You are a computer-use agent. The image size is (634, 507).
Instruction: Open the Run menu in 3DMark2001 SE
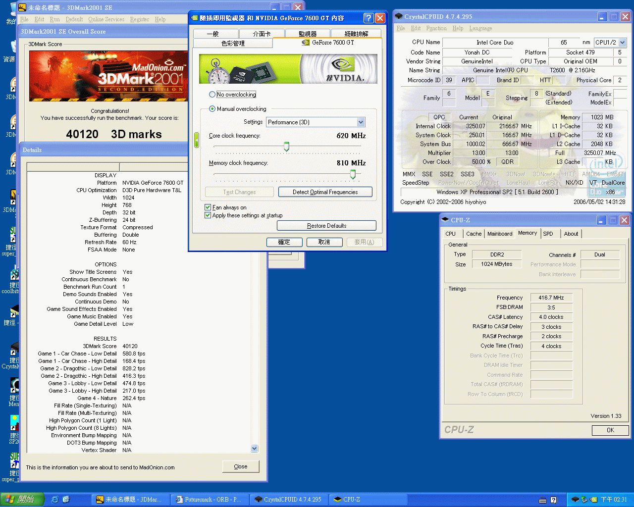[55, 19]
